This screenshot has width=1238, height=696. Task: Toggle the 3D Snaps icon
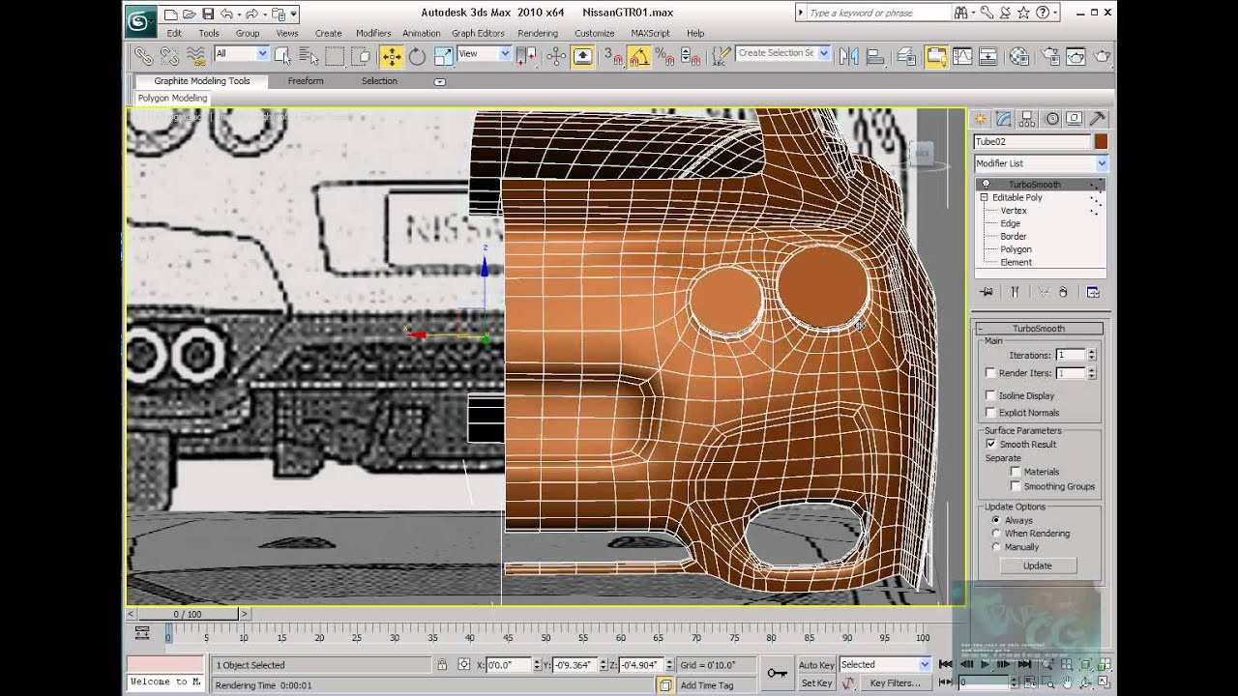click(613, 56)
